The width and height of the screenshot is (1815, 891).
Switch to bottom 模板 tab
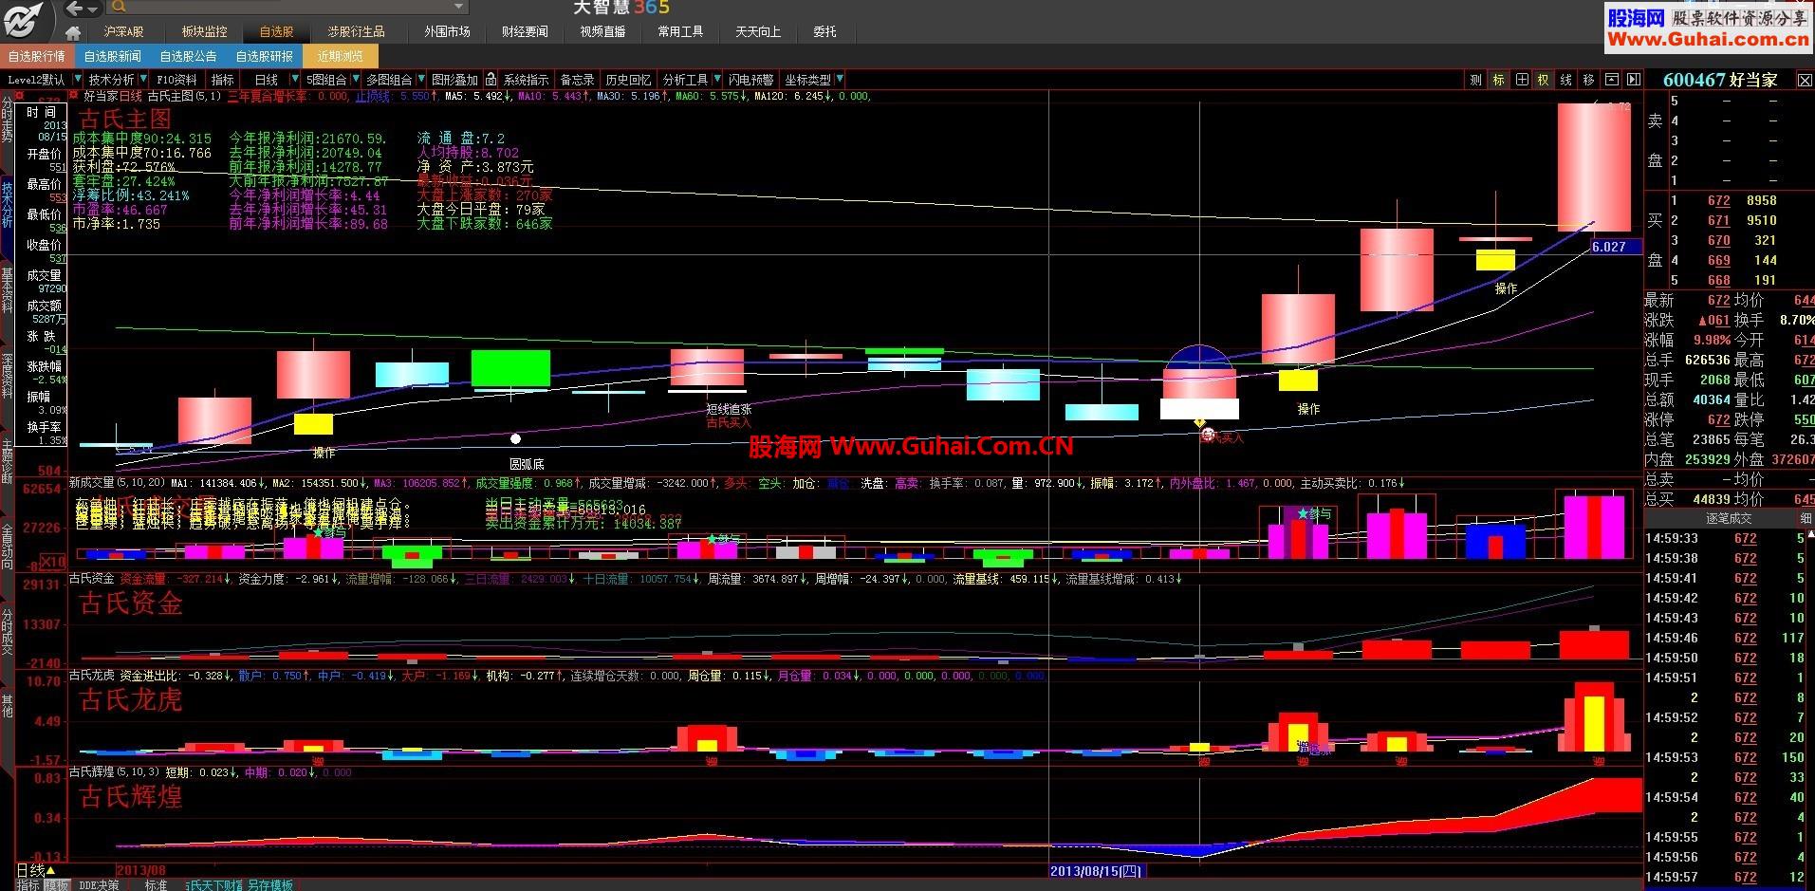click(x=57, y=884)
